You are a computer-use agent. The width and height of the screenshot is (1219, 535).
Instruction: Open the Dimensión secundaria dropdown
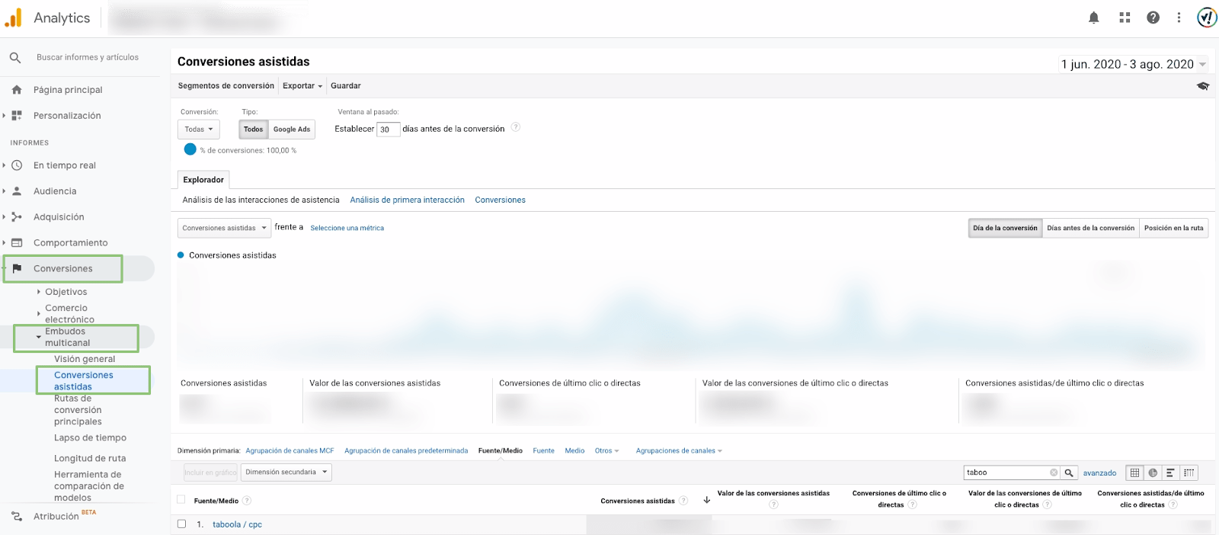[286, 473]
